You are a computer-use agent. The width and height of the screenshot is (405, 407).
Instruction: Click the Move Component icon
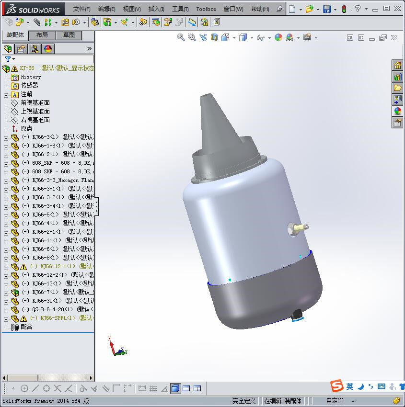(76, 23)
